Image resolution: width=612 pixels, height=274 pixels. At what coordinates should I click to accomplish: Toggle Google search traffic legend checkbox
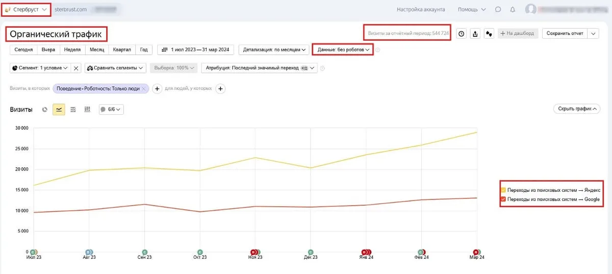[503, 200]
